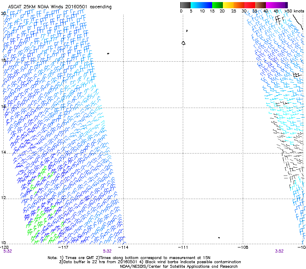Click the latitude label '18' on left axis
Screen dimensions: 306x269
[x=3, y=60]
